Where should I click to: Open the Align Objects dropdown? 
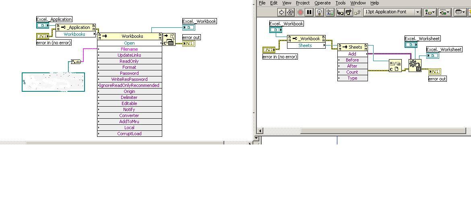tap(430, 12)
